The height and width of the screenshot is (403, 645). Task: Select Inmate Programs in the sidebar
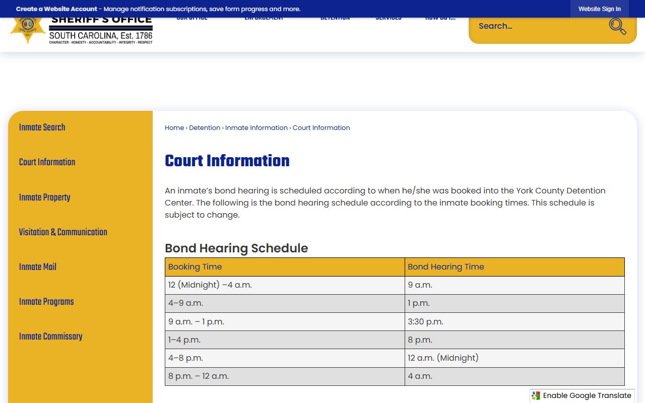click(x=46, y=302)
